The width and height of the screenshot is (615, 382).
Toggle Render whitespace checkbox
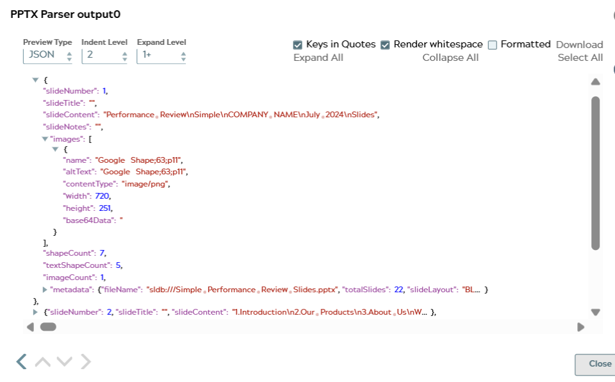[x=385, y=45]
